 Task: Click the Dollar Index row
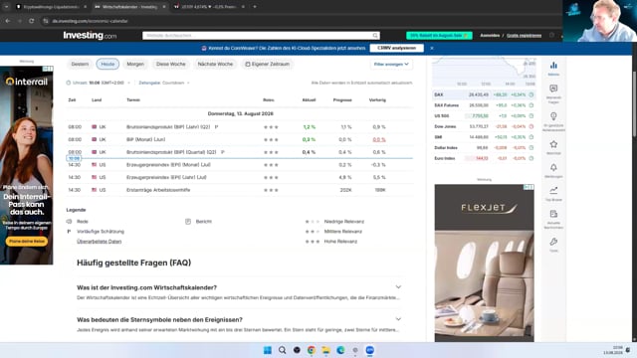click(x=484, y=148)
